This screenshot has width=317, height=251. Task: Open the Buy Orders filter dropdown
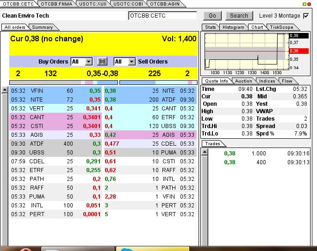(x=82, y=62)
